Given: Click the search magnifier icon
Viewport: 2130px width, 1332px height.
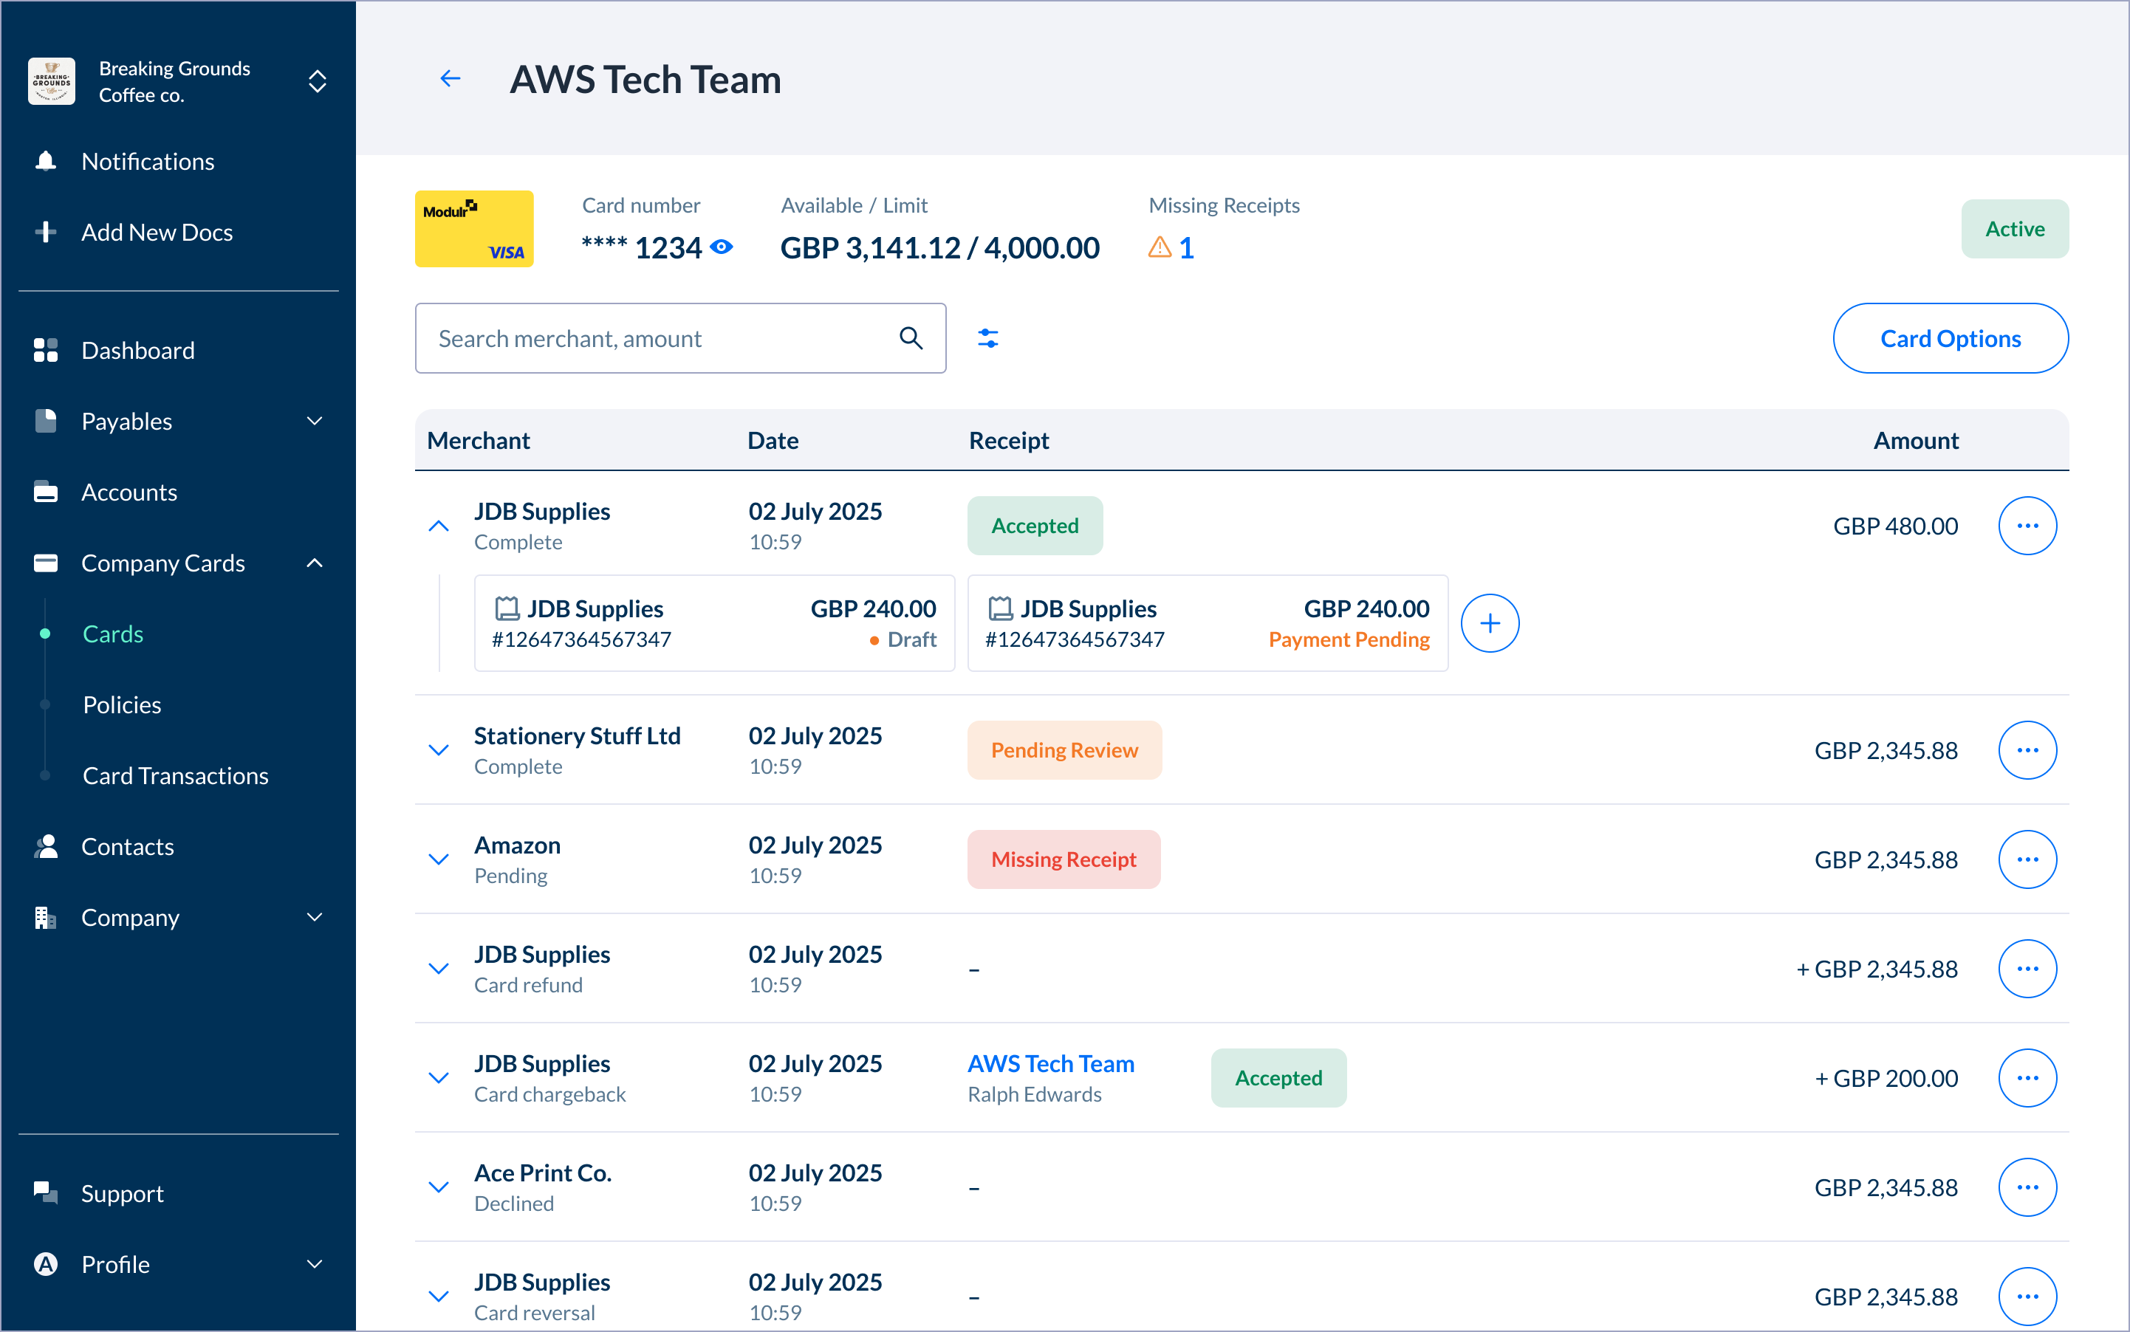Looking at the screenshot, I should (x=911, y=338).
